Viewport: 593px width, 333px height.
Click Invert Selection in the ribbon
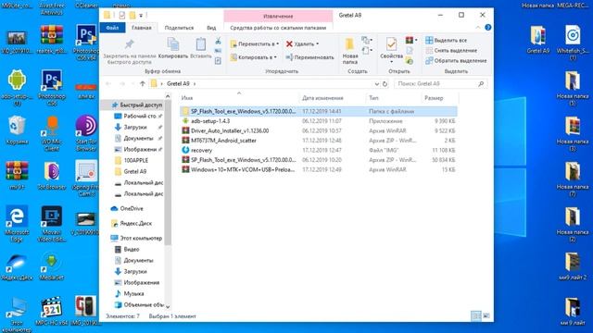click(456, 60)
